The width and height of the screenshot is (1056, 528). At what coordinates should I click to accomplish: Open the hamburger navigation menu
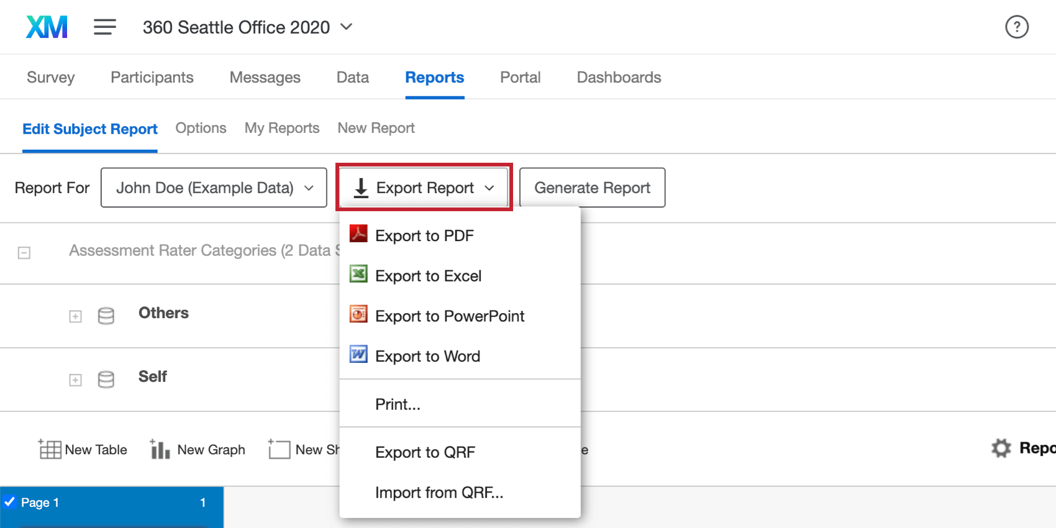click(105, 27)
